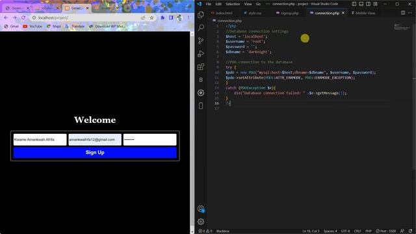Expand the hidden menu bar items ellipsis

pos(267,4)
